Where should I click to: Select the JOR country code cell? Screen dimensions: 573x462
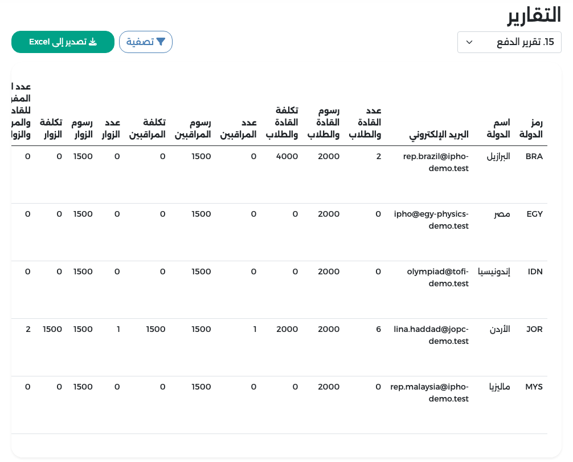(535, 329)
